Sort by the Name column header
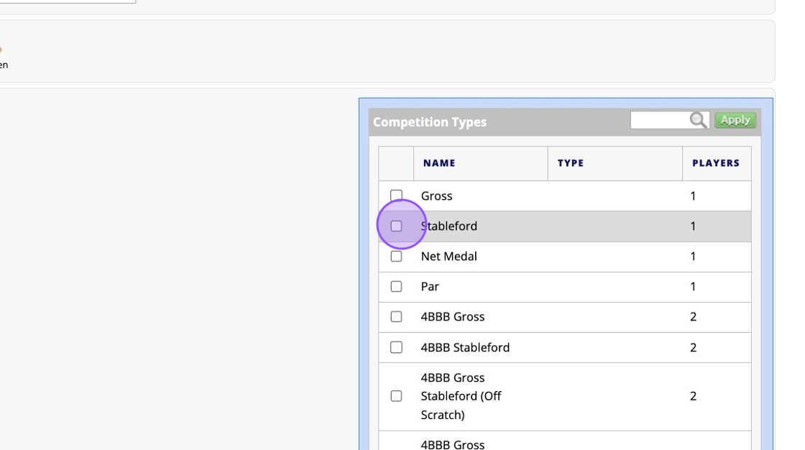Screen dimensions: 805x450 [439, 163]
